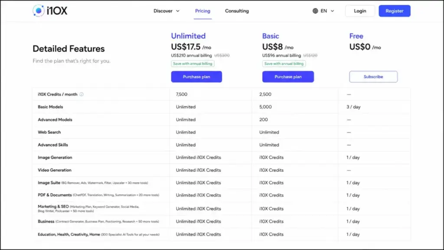Go to the Pricing tab

pos(203,11)
